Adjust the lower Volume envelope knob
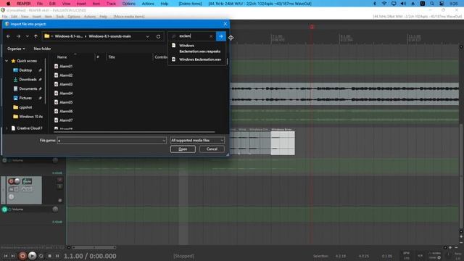The height and width of the screenshot is (261, 464). (x=55, y=210)
